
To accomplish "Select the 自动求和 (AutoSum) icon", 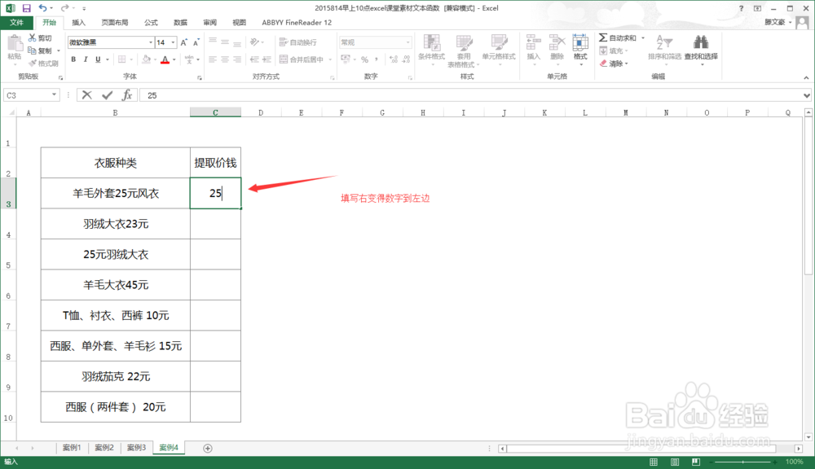I will (x=603, y=37).
